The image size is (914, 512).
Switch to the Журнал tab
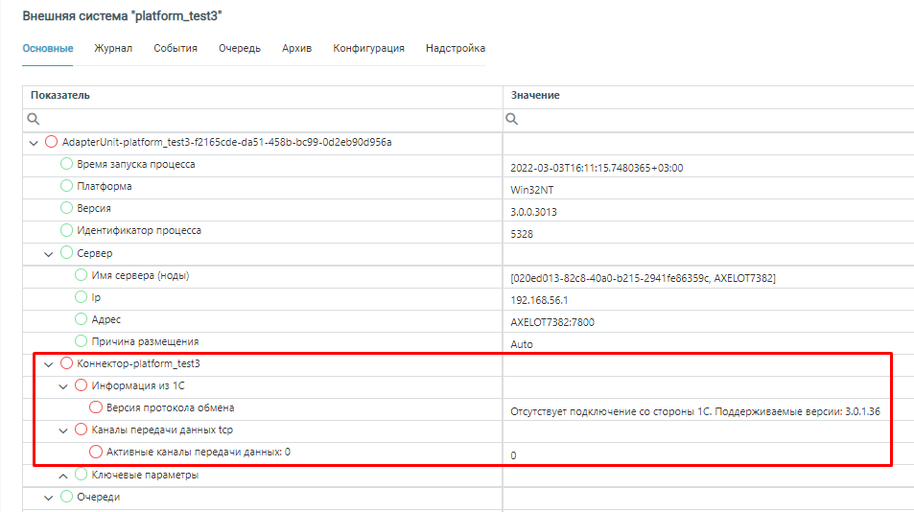pyautogui.click(x=113, y=48)
